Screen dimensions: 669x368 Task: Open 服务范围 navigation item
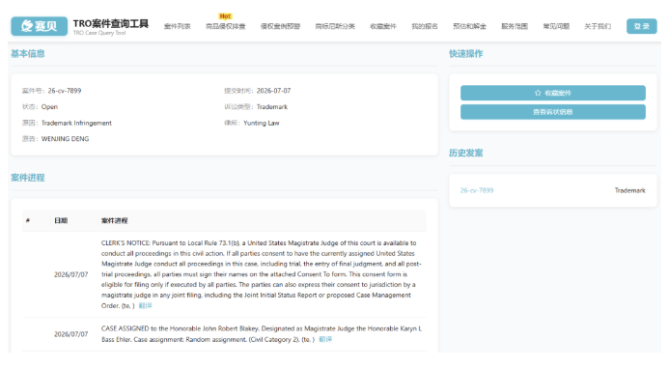tap(515, 26)
